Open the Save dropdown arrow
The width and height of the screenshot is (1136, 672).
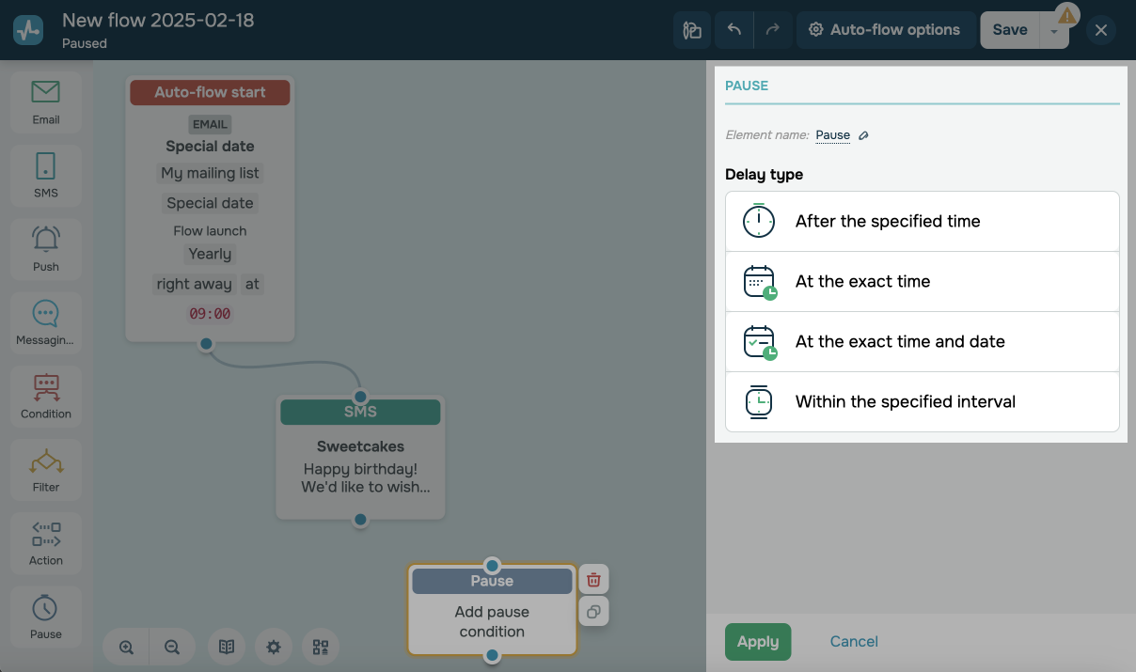coord(1054,30)
